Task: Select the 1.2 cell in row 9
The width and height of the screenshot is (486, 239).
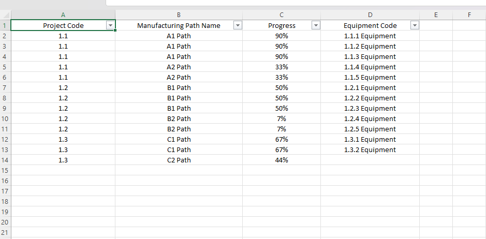Action: click(x=63, y=109)
